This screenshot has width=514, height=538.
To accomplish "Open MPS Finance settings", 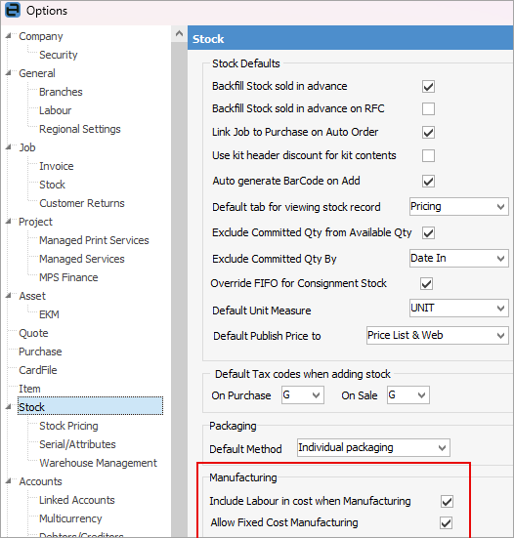I will (x=68, y=277).
